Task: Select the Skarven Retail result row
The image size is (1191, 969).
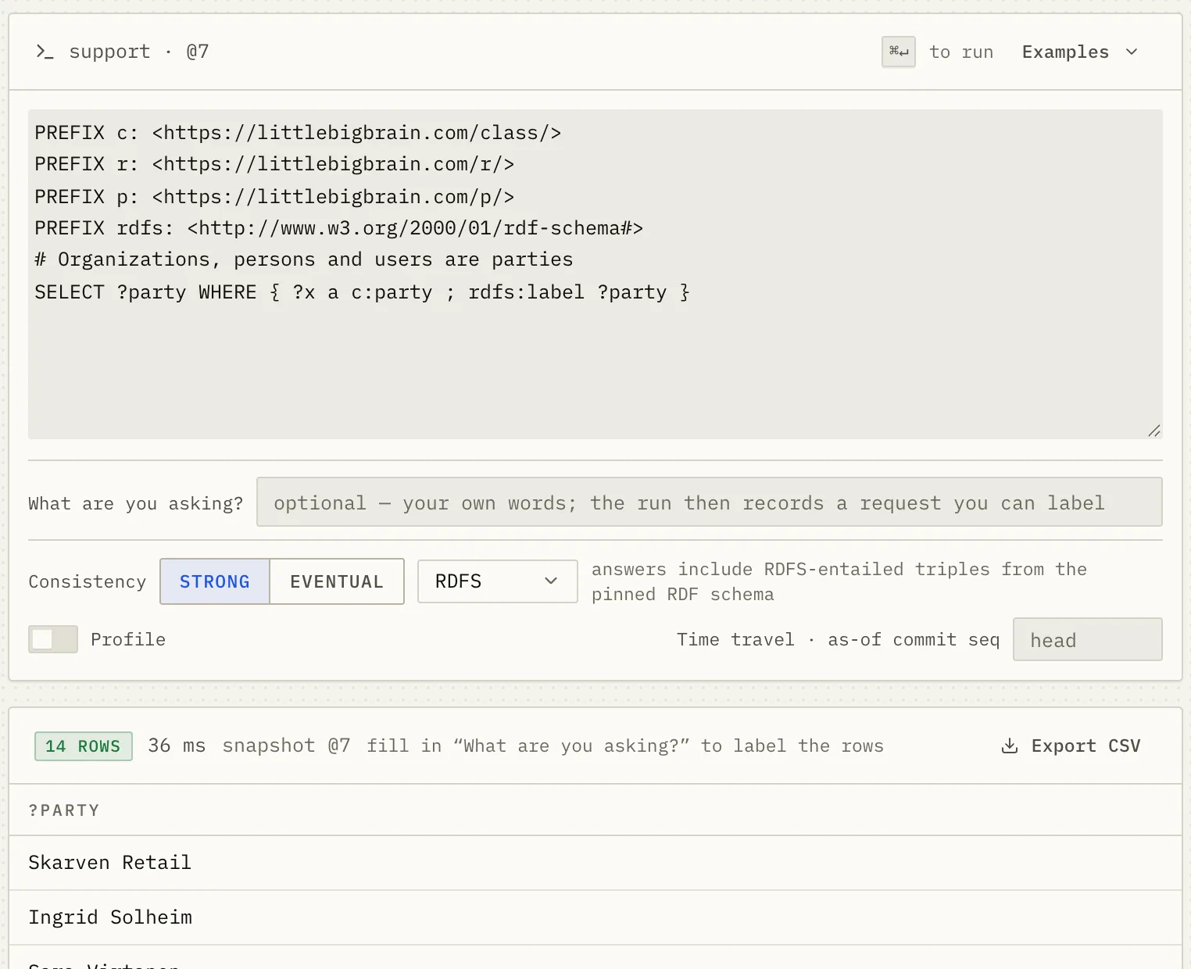Action: [x=595, y=863]
